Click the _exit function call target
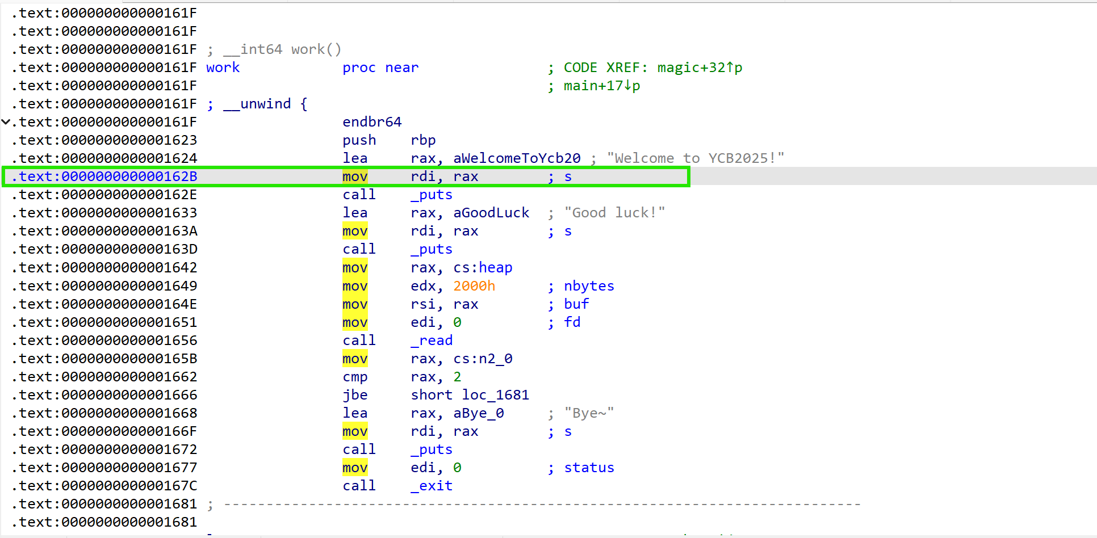This screenshot has height=538, width=1097. tap(432, 486)
